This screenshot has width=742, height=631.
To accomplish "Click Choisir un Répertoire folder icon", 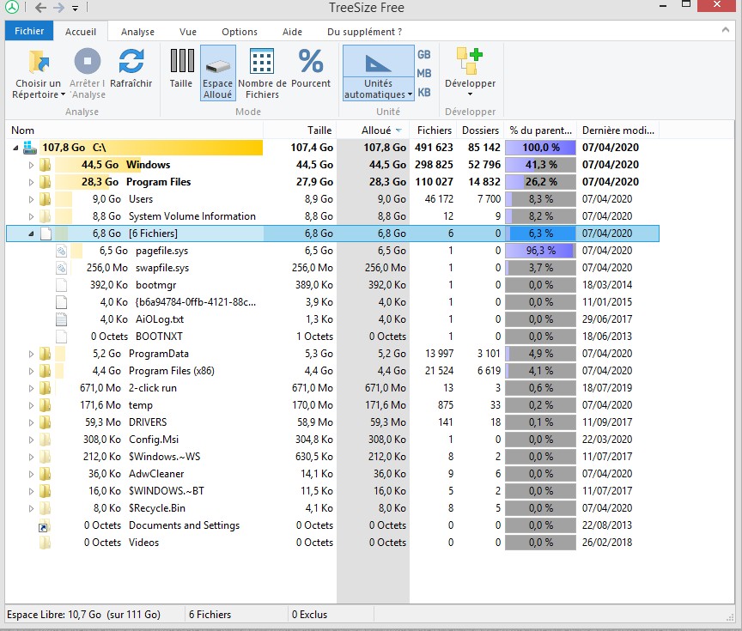I will point(39,62).
